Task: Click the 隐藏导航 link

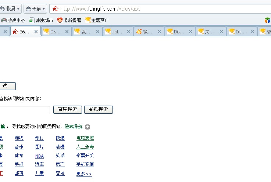Action: click(74, 127)
